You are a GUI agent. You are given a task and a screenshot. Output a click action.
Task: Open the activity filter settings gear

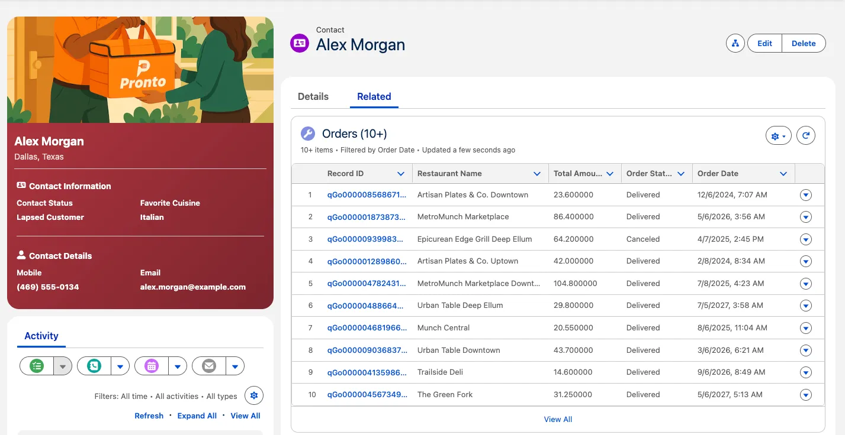point(254,395)
